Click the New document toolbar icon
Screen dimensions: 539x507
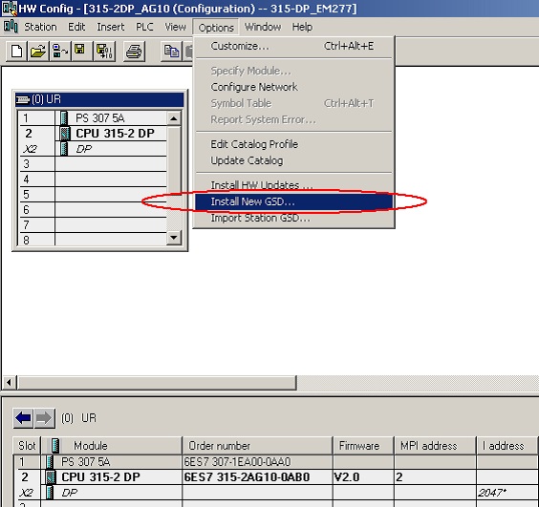tap(16, 52)
